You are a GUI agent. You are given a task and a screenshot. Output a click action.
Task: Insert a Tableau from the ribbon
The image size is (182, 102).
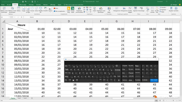(18, 9)
